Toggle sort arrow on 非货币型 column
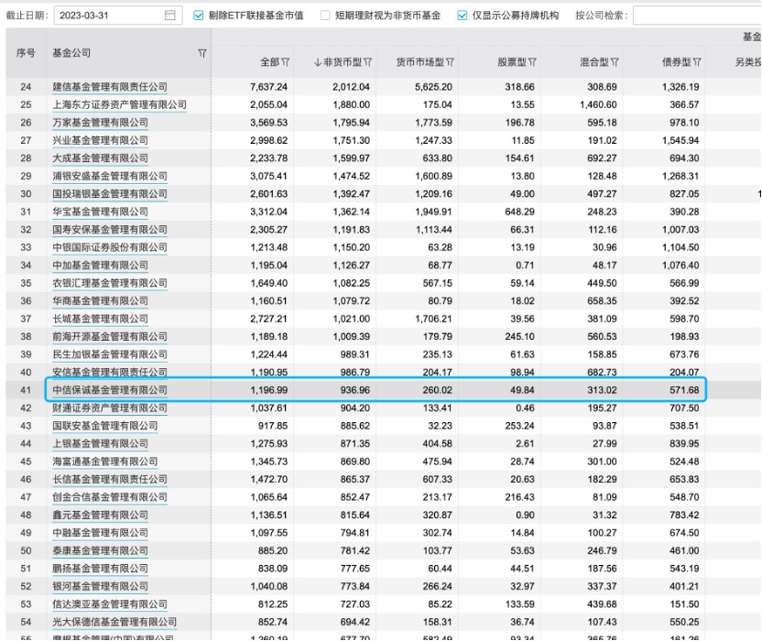This screenshot has width=762, height=641. [x=318, y=62]
